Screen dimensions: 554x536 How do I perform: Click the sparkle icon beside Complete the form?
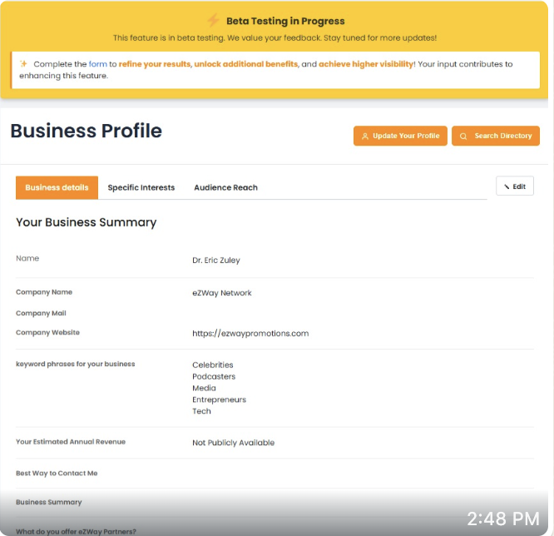pos(23,63)
